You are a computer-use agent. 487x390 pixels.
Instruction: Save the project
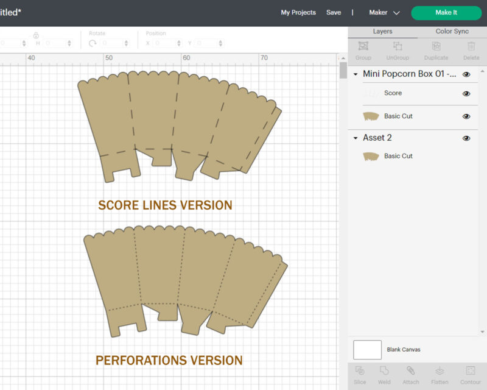[334, 13]
